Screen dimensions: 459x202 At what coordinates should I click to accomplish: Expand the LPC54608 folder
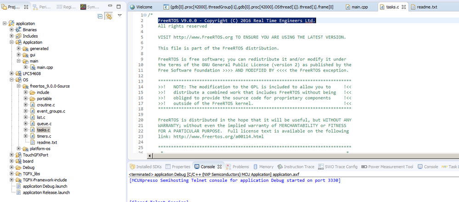(x=11, y=73)
